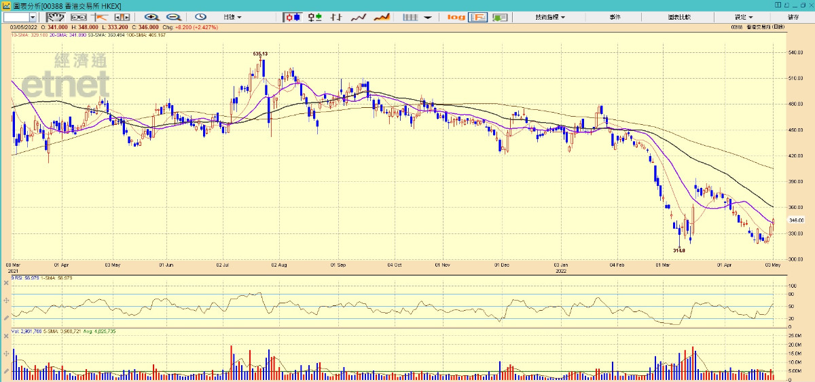Toggle the green arrow panel button
The width and height of the screenshot is (815, 382).
point(501,16)
